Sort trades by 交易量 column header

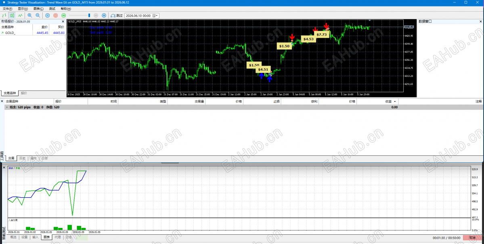point(186,101)
